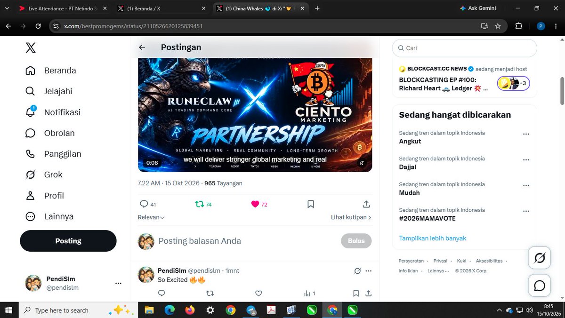Open options for Angkut trend
Viewport: 565px width, 318px height.
526,134
